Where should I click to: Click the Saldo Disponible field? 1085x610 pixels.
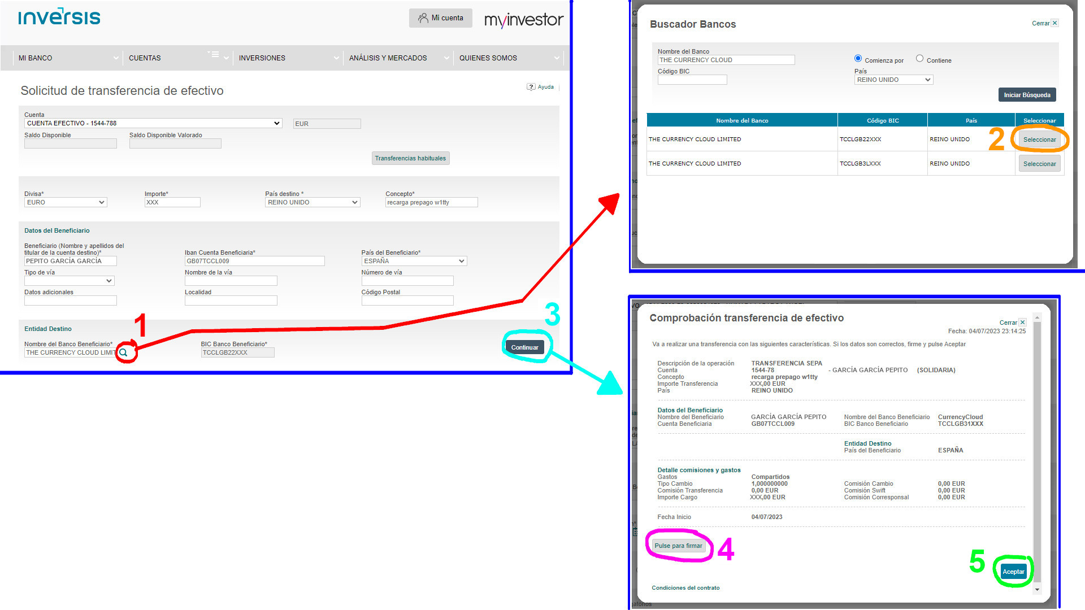(71, 143)
